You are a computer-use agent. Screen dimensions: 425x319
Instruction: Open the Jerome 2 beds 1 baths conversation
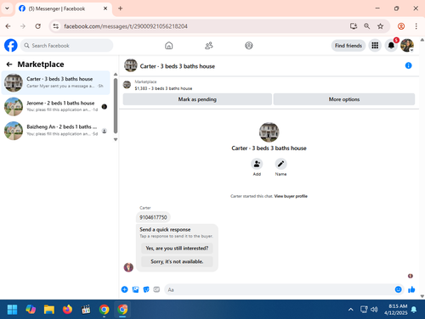[x=56, y=107]
